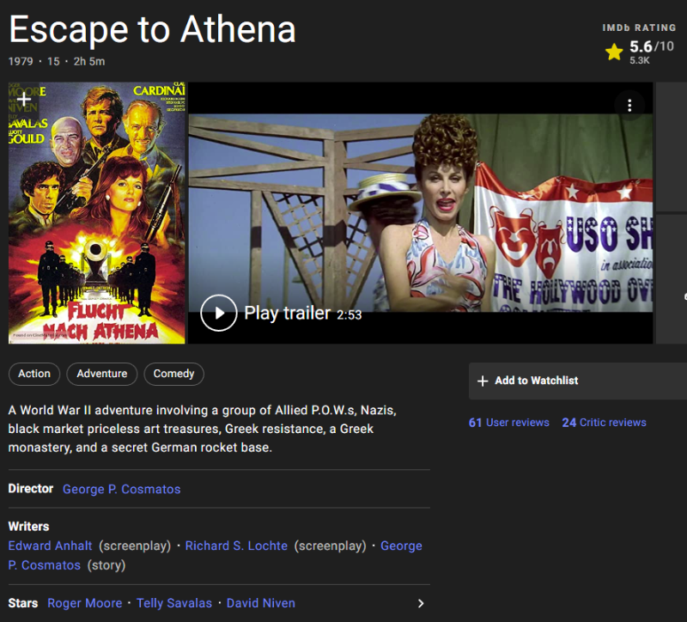Open the Flucht Nach Athena poster image
The height and width of the screenshot is (622, 687).
[97, 223]
